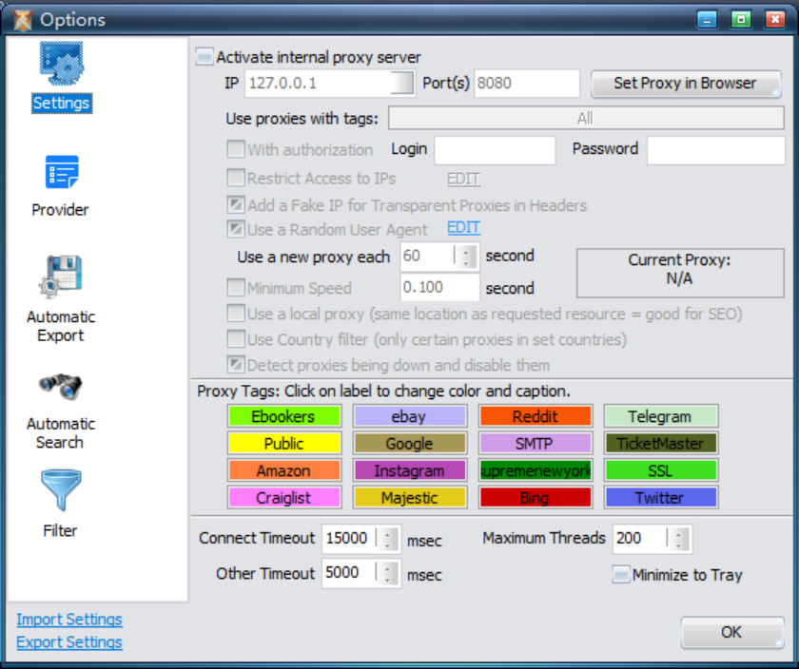The width and height of the screenshot is (799, 669).
Task: Click the magenta Instagram proxy tag
Action: 410,470
